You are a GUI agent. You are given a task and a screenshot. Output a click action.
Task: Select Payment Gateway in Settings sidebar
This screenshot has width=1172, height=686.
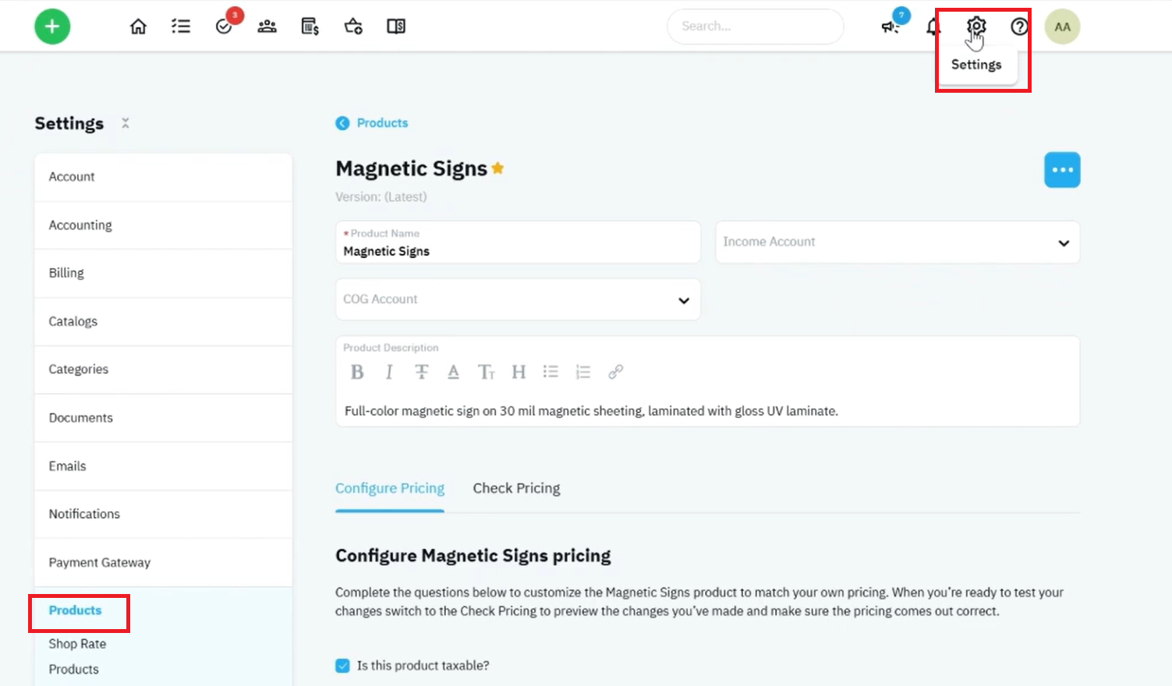163,562
